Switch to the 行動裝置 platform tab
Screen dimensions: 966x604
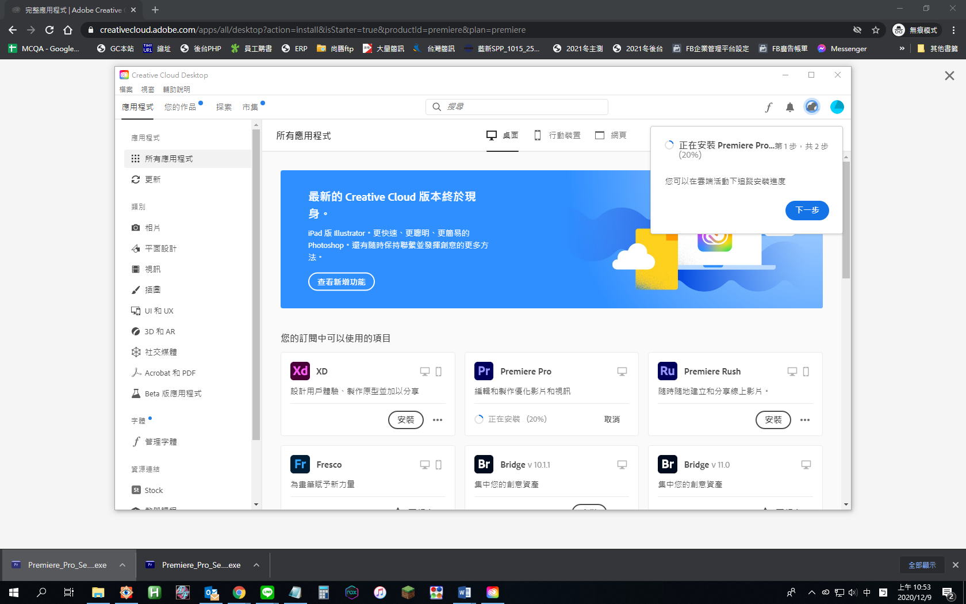(557, 135)
